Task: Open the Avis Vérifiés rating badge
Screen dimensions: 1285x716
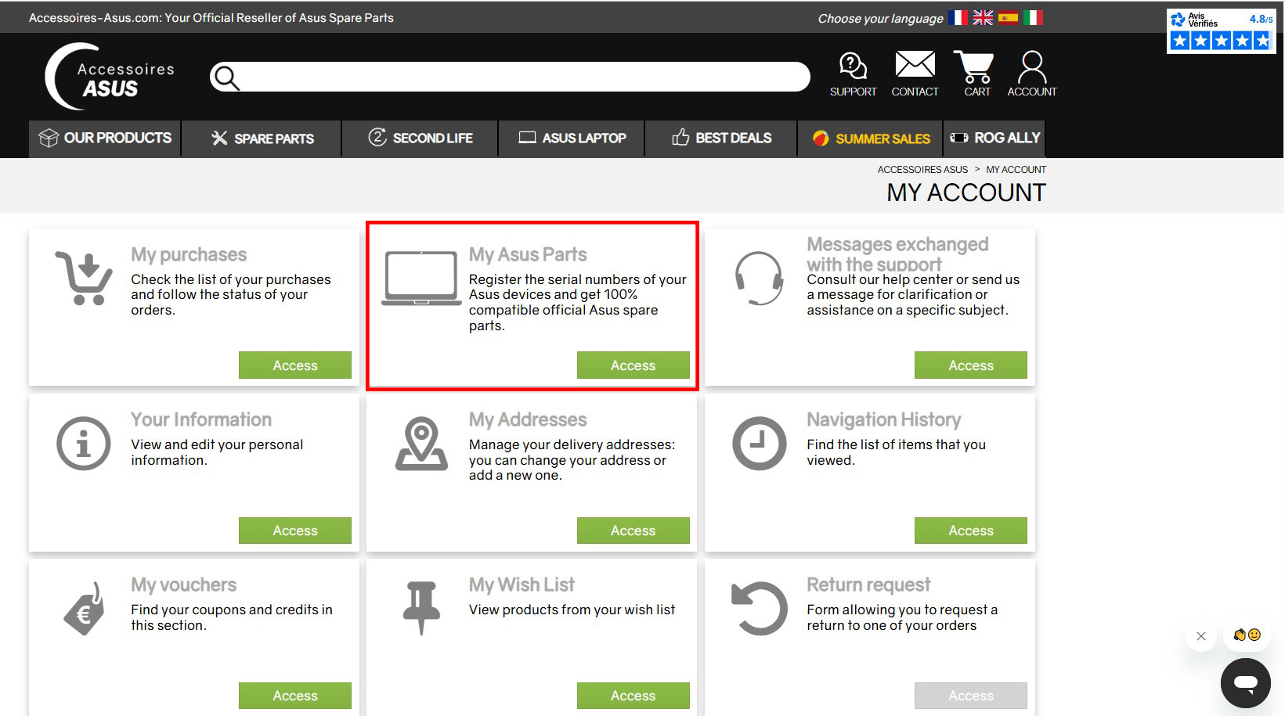Action: [1221, 31]
